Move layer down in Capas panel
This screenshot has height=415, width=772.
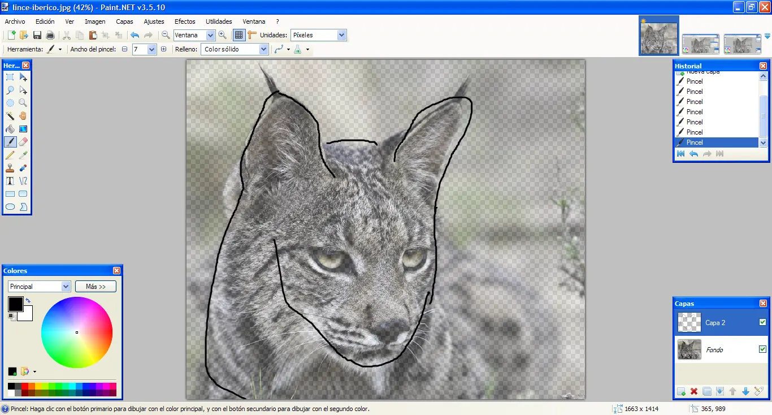[x=745, y=391]
